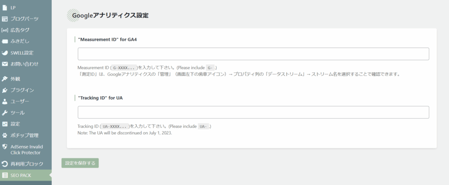Screen dimensions: 449x185
Task: Open the 再利用ブロック menu item
Action: click(x=27, y=164)
